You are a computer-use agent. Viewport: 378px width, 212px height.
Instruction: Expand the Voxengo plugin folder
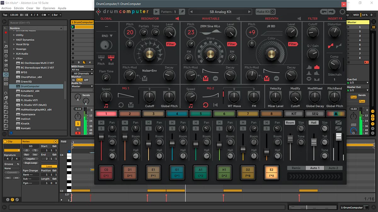pyautogui.click(x=14, y=49)
